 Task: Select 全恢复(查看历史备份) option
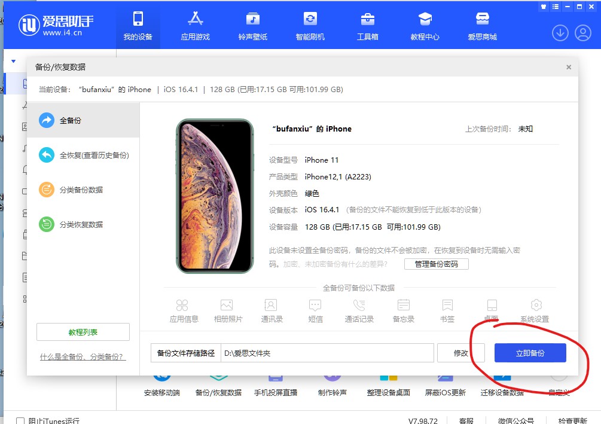(83, 155)
